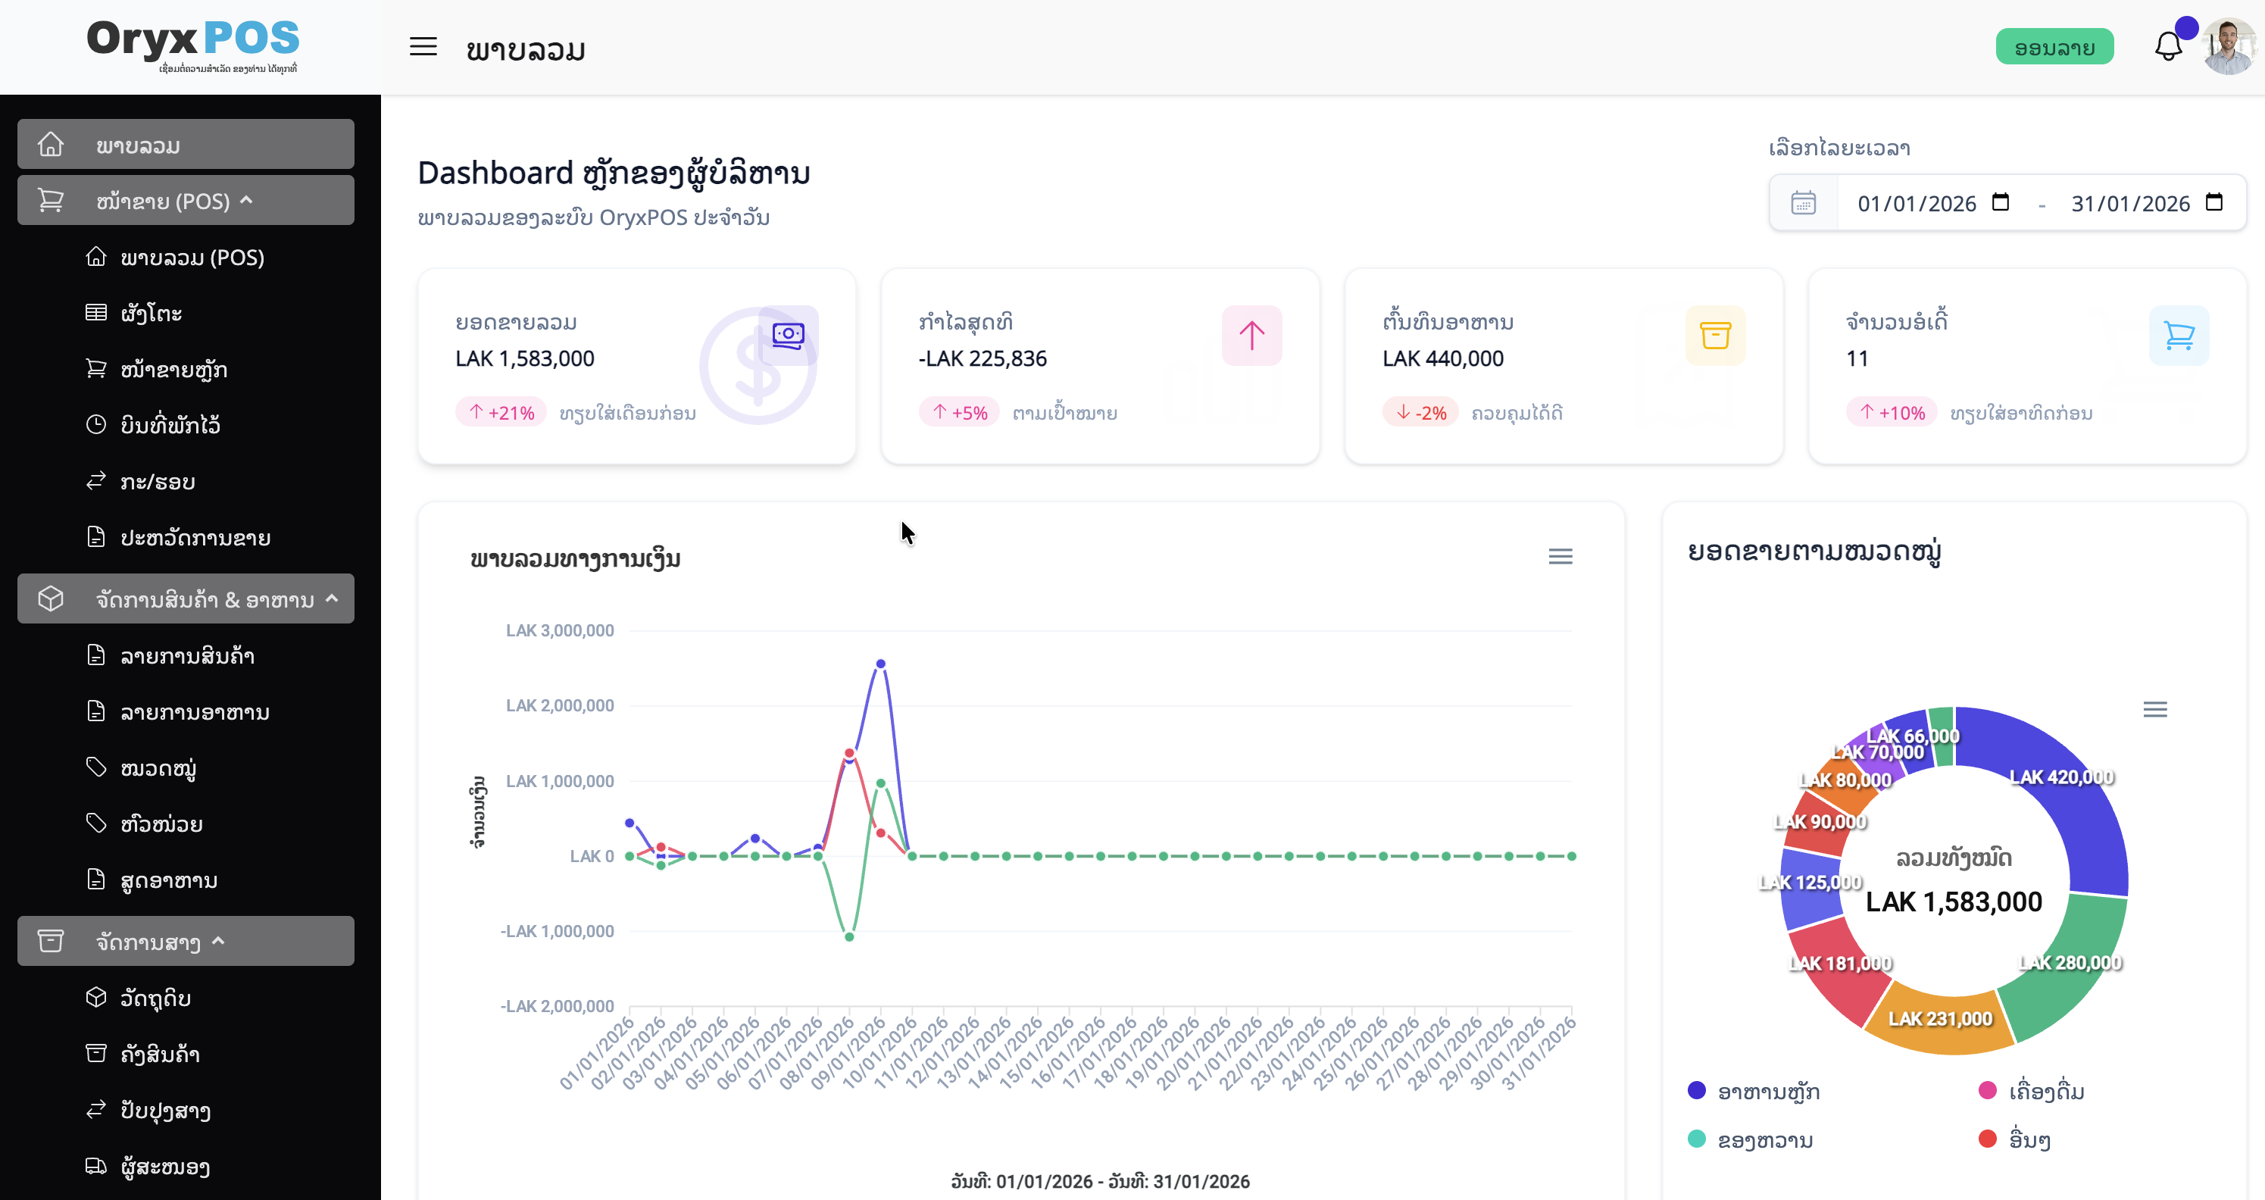Click the ໝວດໝູ່ category tag icon
2265x1200 pixels.
(98, 767)
